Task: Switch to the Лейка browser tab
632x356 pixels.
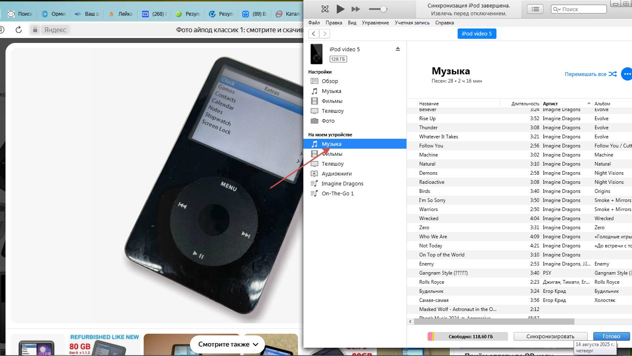Action: tap(120, 14)
